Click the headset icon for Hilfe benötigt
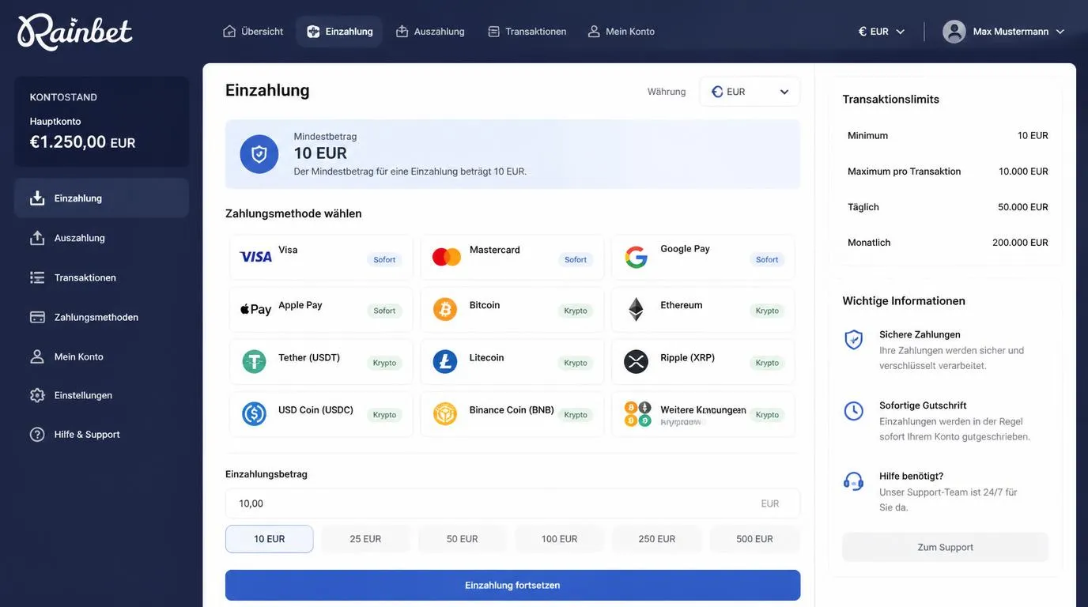 pyautogui.click(x=854, y=481)
